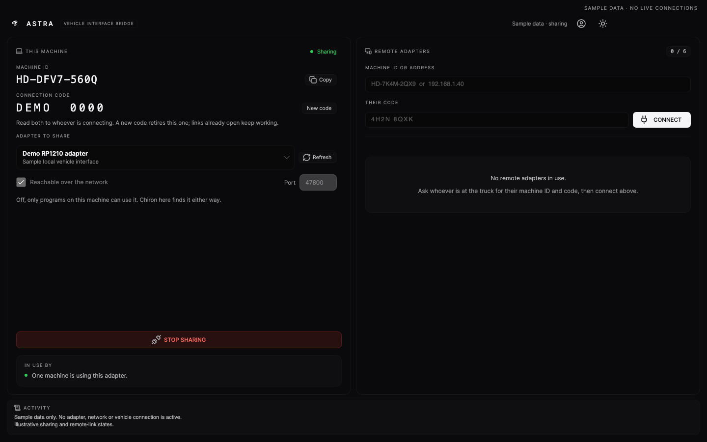The width and height of the screenshot is (707, 442).
Task: Click the Copy machine ID icon
Action: click(x=313, y=80)
